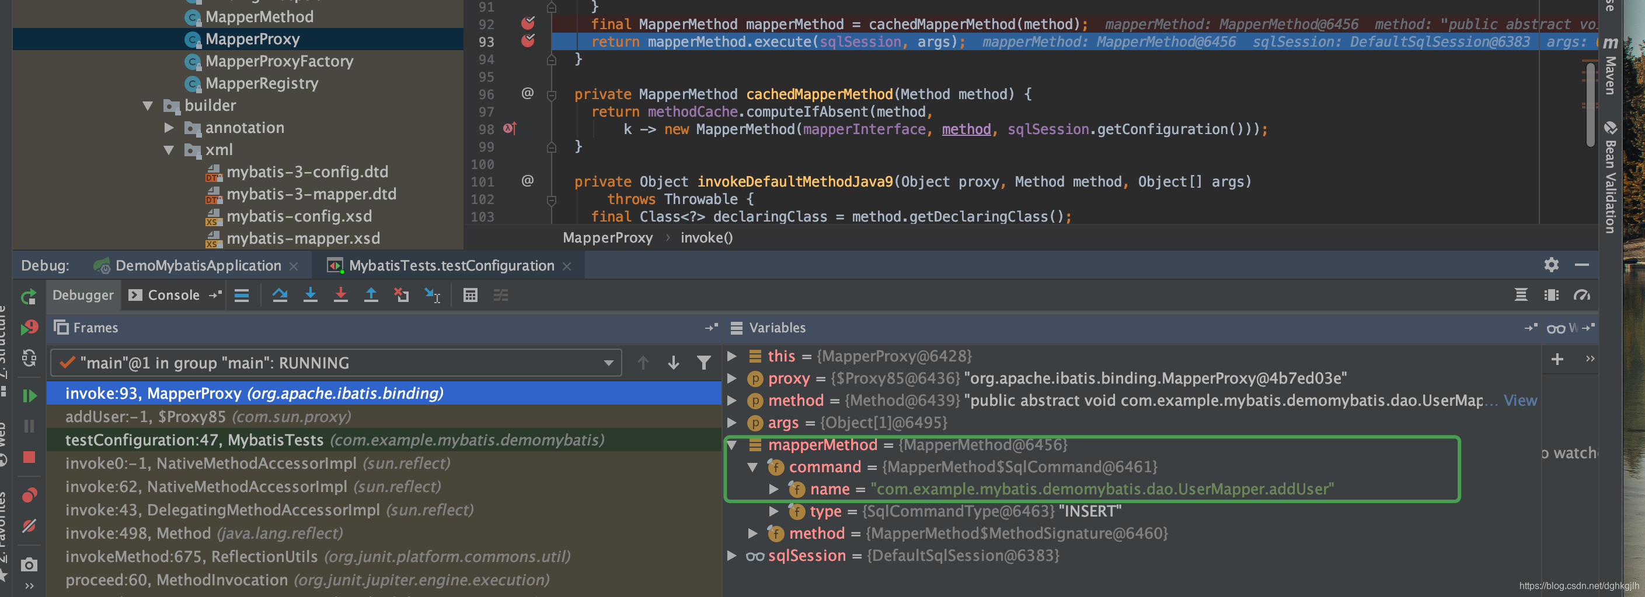Open the View Breakpoints icon
Viewport: 1645px width, 597px height.
pyautogui.click(x=29, y=495)
